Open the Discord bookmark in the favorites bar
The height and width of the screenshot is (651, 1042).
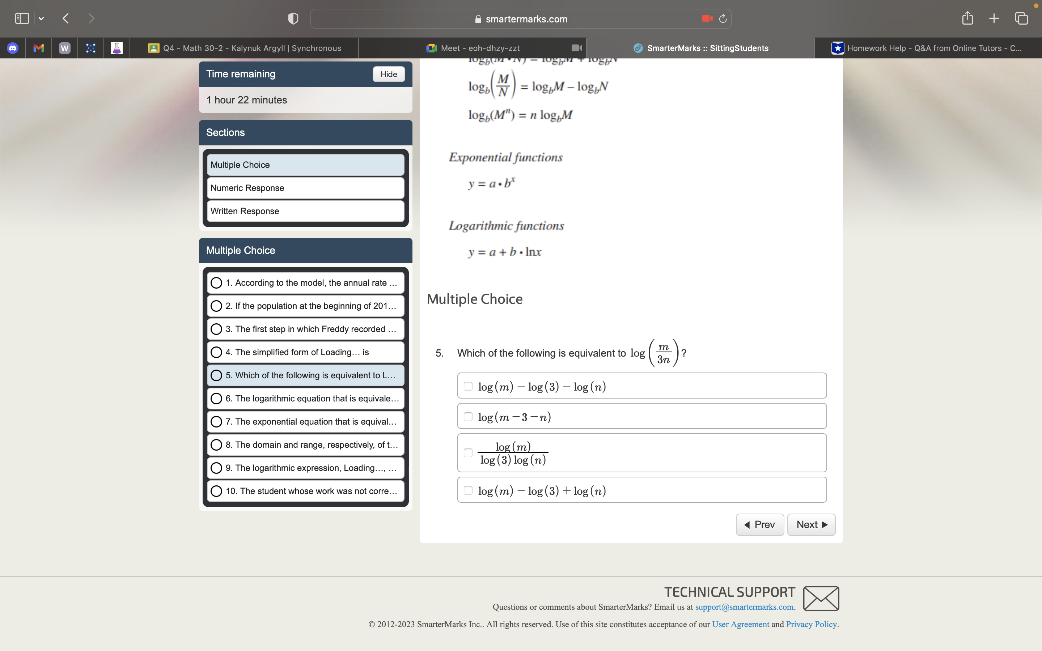pos(13,48)
